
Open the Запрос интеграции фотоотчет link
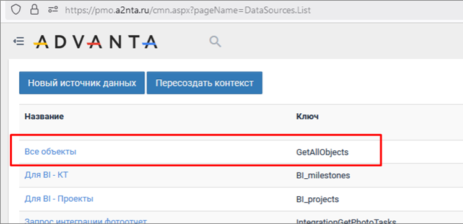[85, 221]
